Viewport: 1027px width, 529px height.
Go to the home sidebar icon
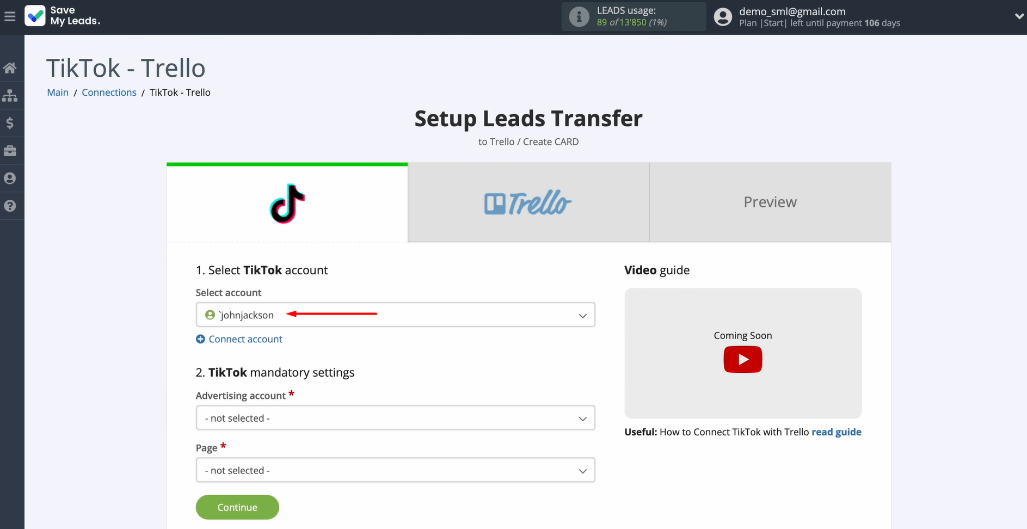pos(10,68)
